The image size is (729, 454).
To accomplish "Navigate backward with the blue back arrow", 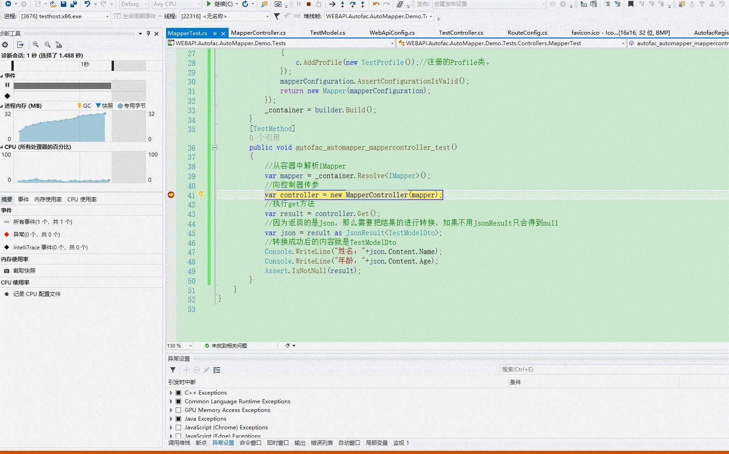I will pyautogui.click(x=8, y=4).
